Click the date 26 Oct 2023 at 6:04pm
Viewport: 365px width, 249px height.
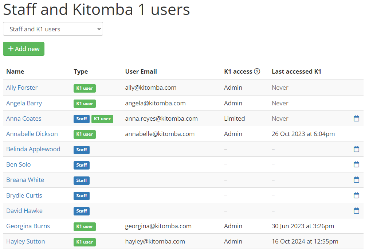tap(303, 134)
